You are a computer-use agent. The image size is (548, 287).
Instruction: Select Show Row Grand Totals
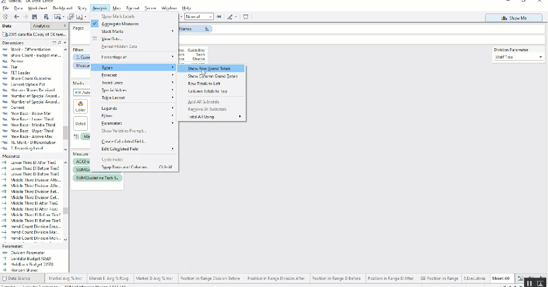210,67
